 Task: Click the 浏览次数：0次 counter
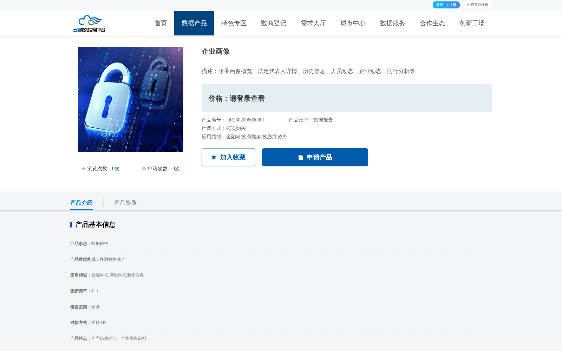100,169
